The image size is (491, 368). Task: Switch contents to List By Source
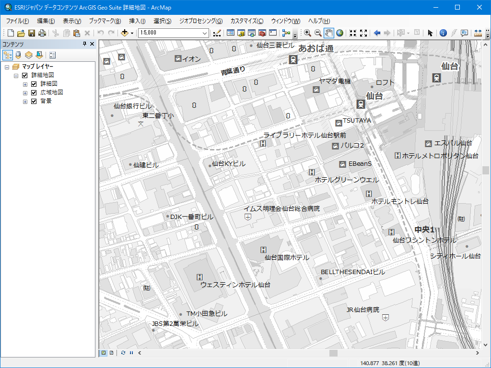click(19, 56)
